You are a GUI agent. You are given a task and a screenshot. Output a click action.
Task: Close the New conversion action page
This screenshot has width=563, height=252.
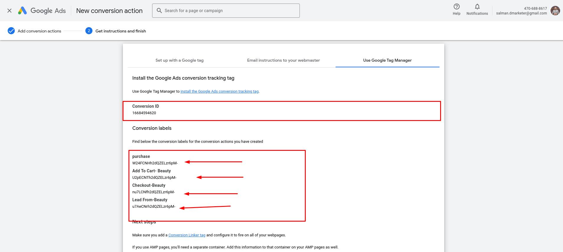[9, 11]
